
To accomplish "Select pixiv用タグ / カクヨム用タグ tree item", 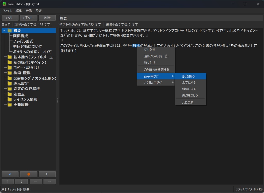I will pyautogui.click(x=35, y=78).
